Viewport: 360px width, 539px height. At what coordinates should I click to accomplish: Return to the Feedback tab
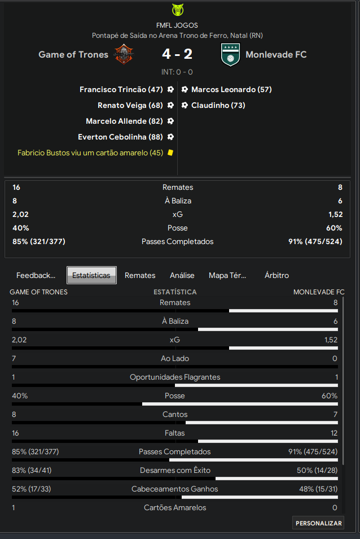(x=36, y=275)
